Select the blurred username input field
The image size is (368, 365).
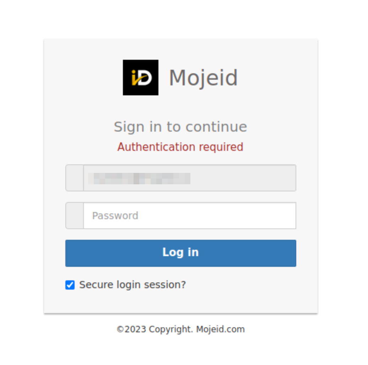190,178
